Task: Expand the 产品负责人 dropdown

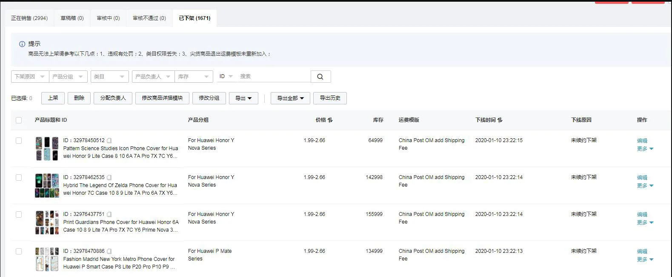Action: tap(153, 76)
